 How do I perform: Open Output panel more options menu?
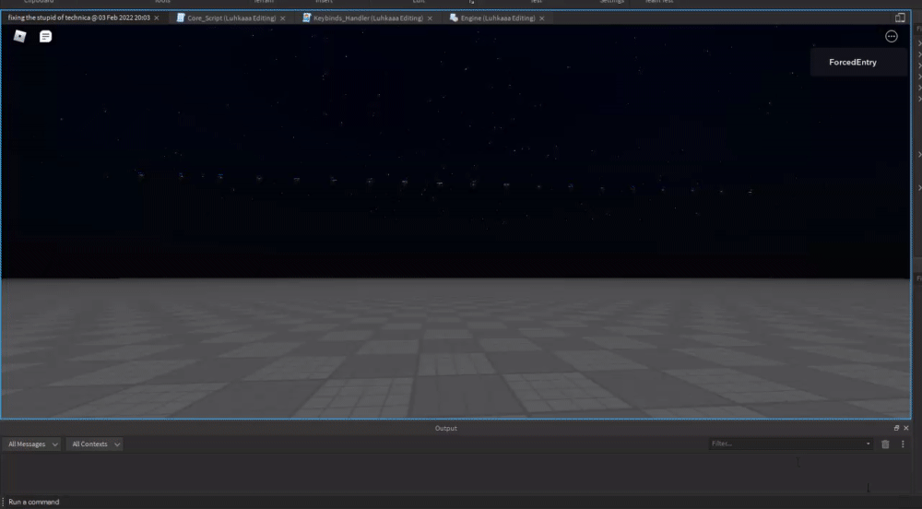pyautogui.click(x=904, y=444)
